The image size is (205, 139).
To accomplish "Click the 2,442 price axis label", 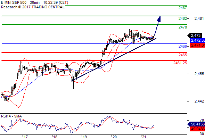I will [199, 101].
